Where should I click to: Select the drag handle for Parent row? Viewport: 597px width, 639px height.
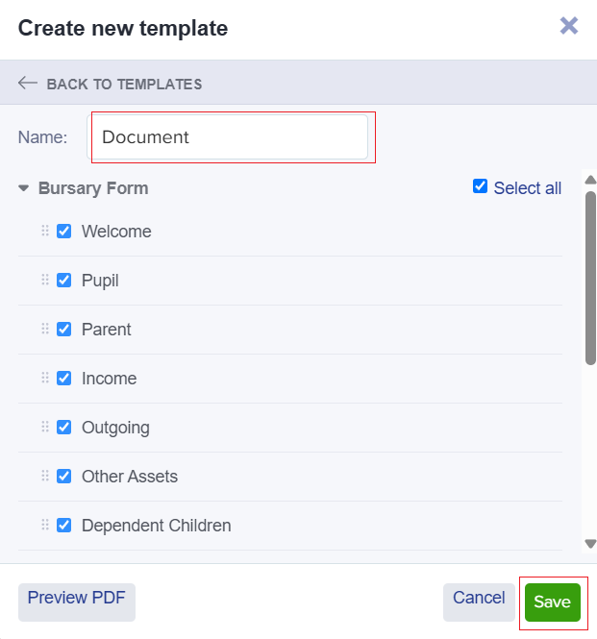(x=45, y=329)
